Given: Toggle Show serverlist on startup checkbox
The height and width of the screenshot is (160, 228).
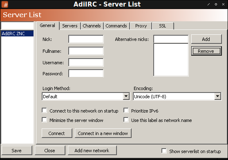Looking at the screenshot, I should pyautogui.click(x=164, y=151).
